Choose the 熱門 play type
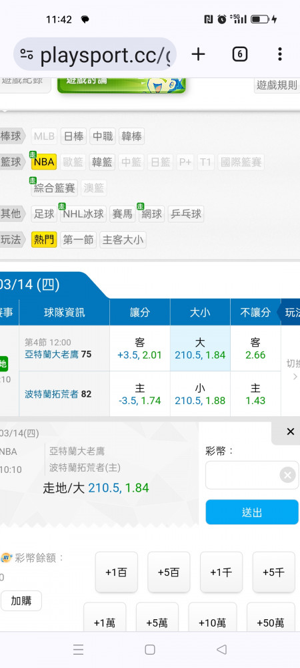 tap(44, 240)
